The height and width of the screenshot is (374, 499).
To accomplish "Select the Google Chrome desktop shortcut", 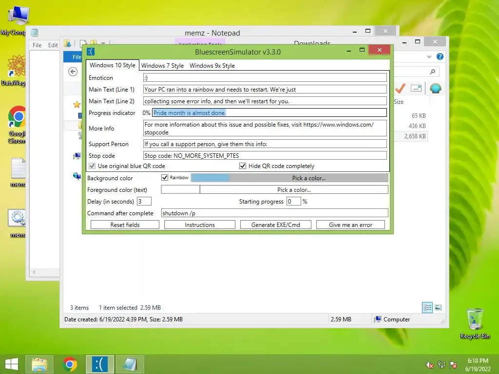I will [x=16, y=125].
